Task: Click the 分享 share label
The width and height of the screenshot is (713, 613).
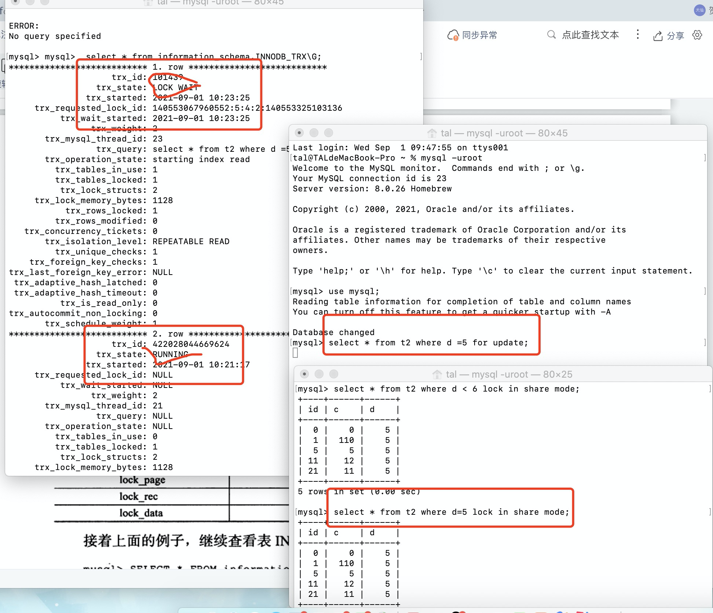Action: (675, 36)
